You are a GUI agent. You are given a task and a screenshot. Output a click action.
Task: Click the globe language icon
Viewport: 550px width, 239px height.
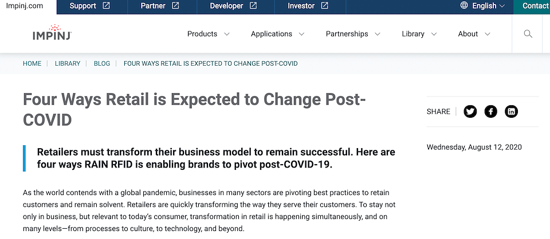coord(464,5)
